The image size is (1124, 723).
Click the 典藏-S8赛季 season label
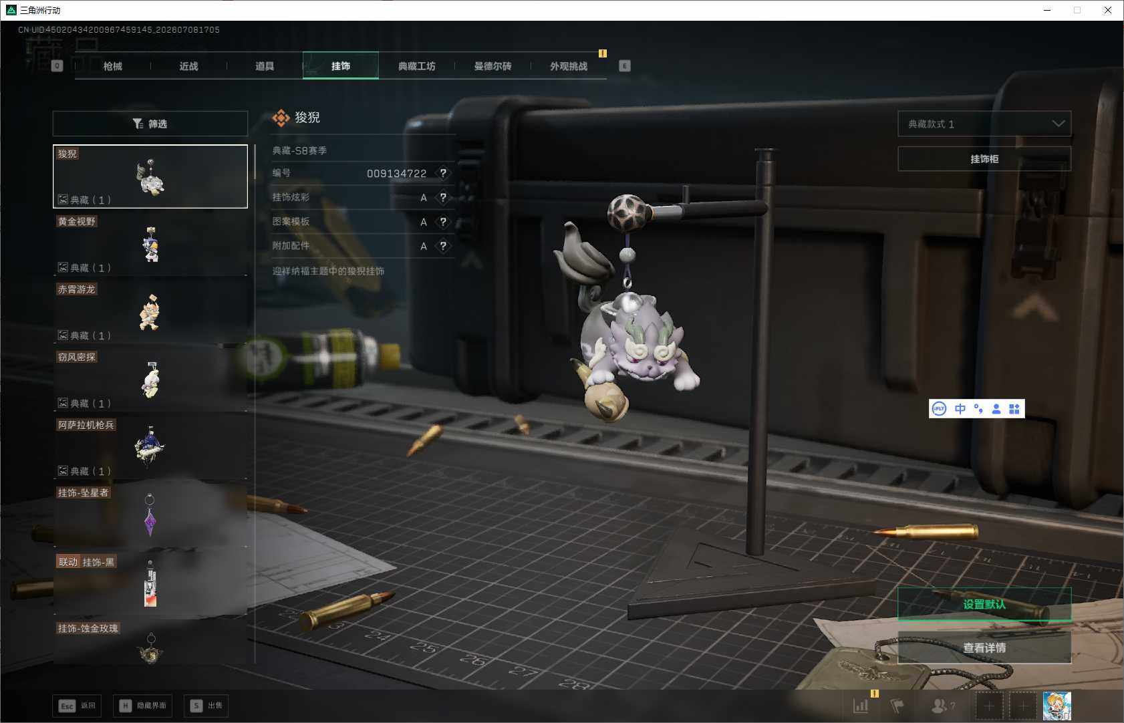299,151
